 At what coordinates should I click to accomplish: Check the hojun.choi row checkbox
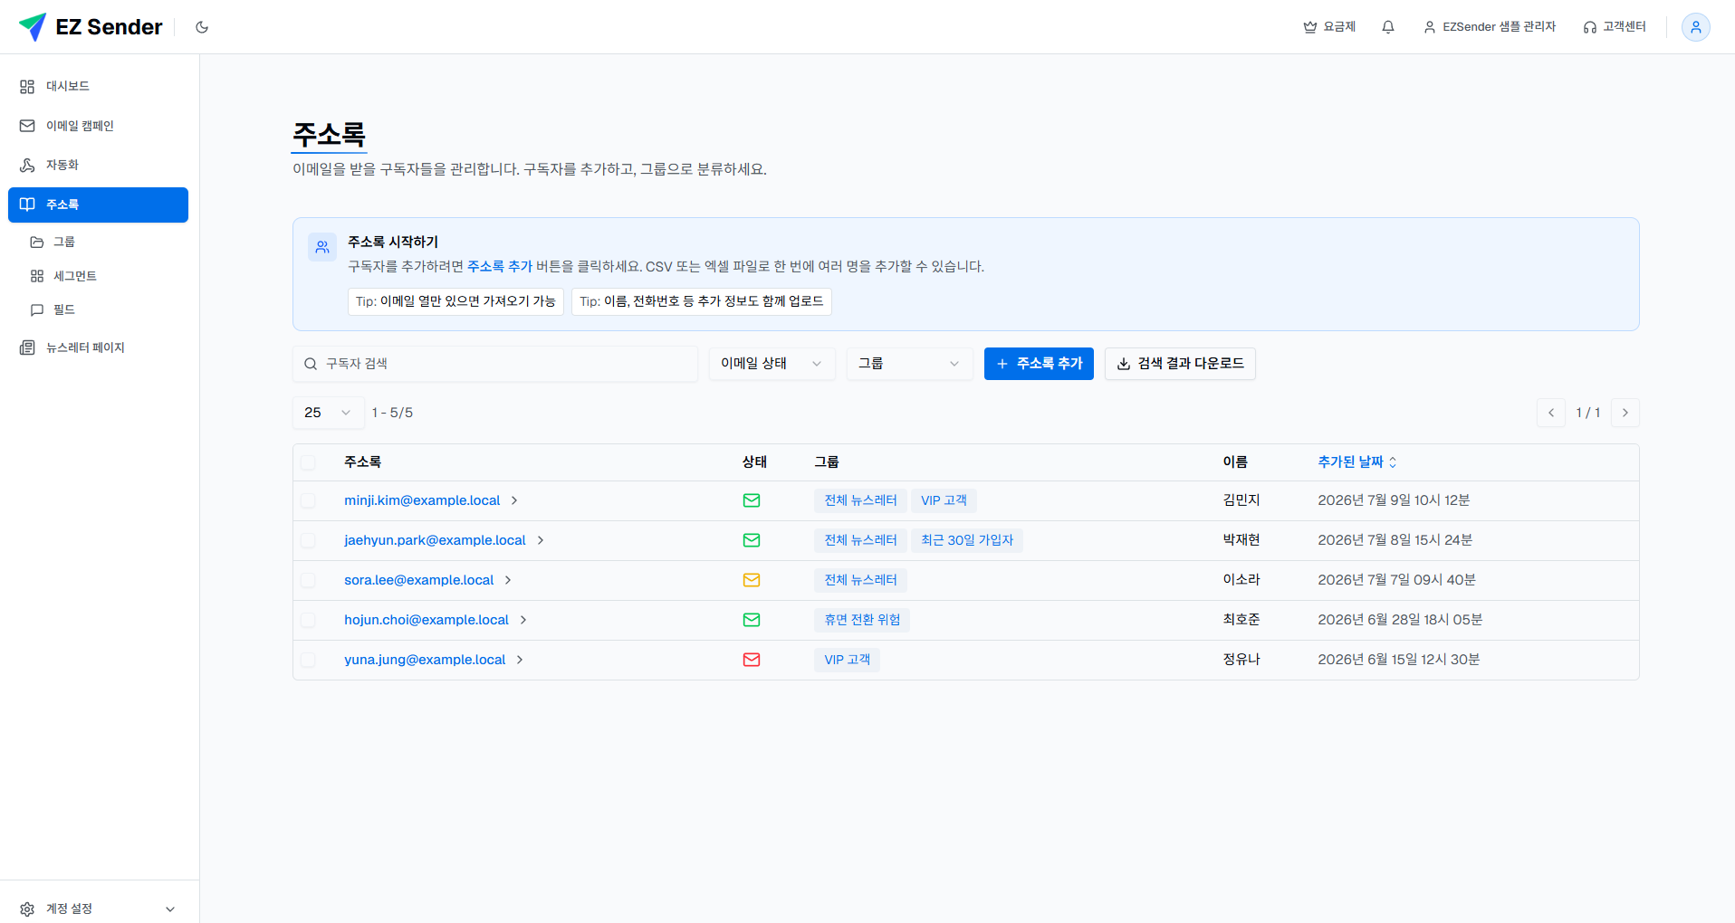[x=308, y=620]
